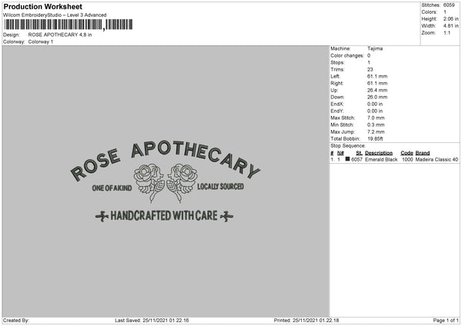
Task: Click the left flourish ornament beside HANDCRAFTED
Action: [x=102, y=217]
